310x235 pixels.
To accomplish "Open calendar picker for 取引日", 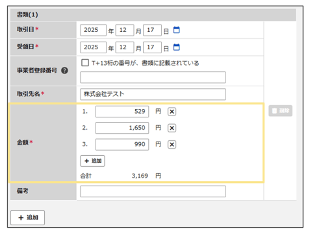I will (x=176, y=30).
